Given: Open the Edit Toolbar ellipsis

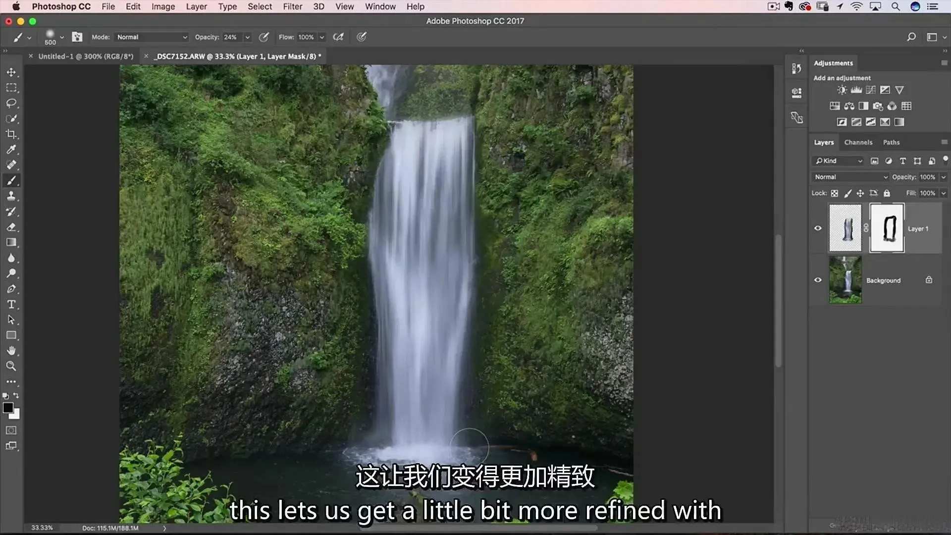Looking at the screenshot, I should (x=11, y=382).
